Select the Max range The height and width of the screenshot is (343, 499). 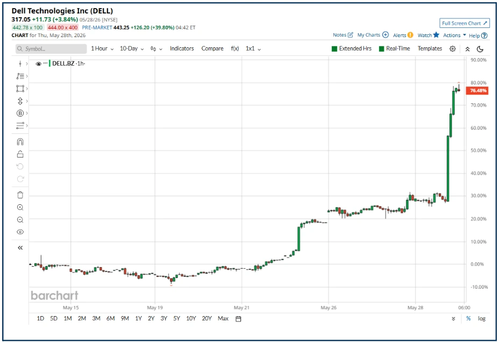tap(223, 318)
